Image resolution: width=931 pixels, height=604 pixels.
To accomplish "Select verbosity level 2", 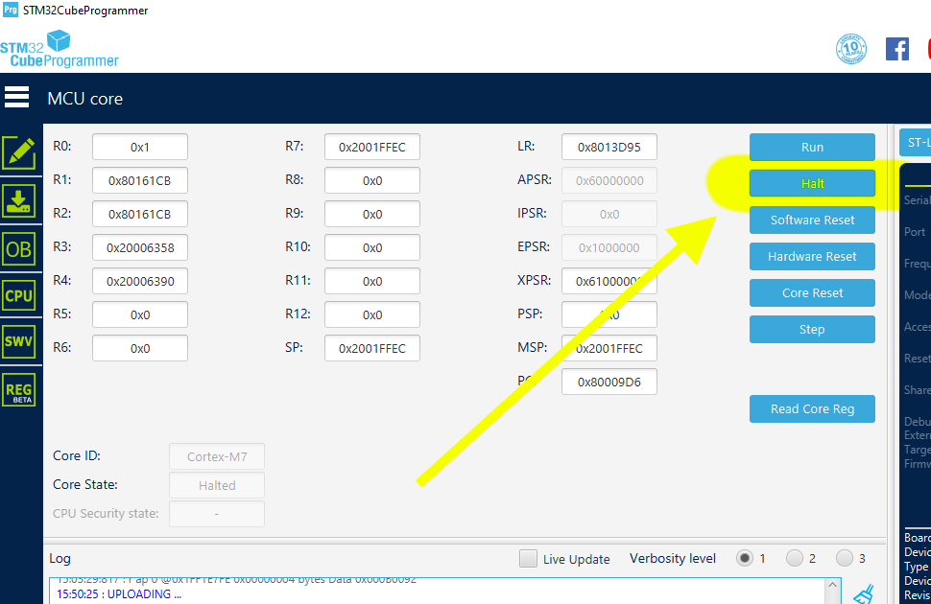I will pyautogui.click(x=795, y=558).
